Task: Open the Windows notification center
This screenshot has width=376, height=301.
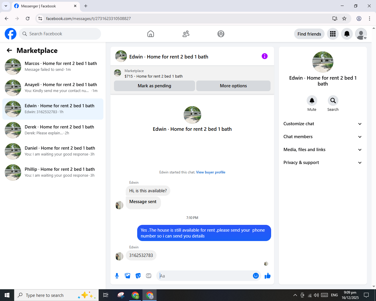Action: click(x=366, y=295)
